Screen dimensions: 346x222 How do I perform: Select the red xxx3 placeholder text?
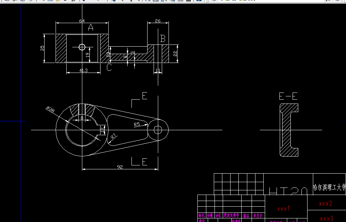point(326,218)
